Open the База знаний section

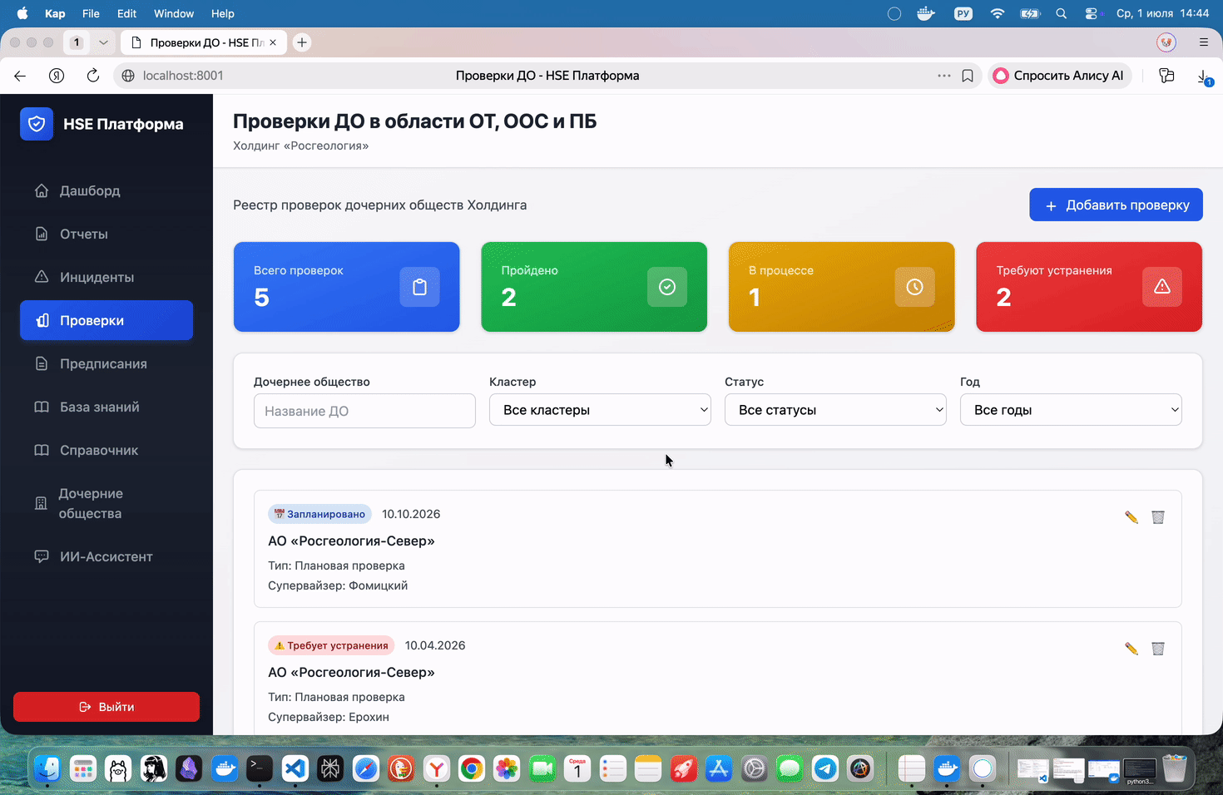click(x=106, y=407)
